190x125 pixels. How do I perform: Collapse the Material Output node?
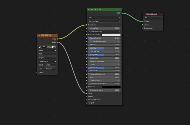[x=145, y=14]
